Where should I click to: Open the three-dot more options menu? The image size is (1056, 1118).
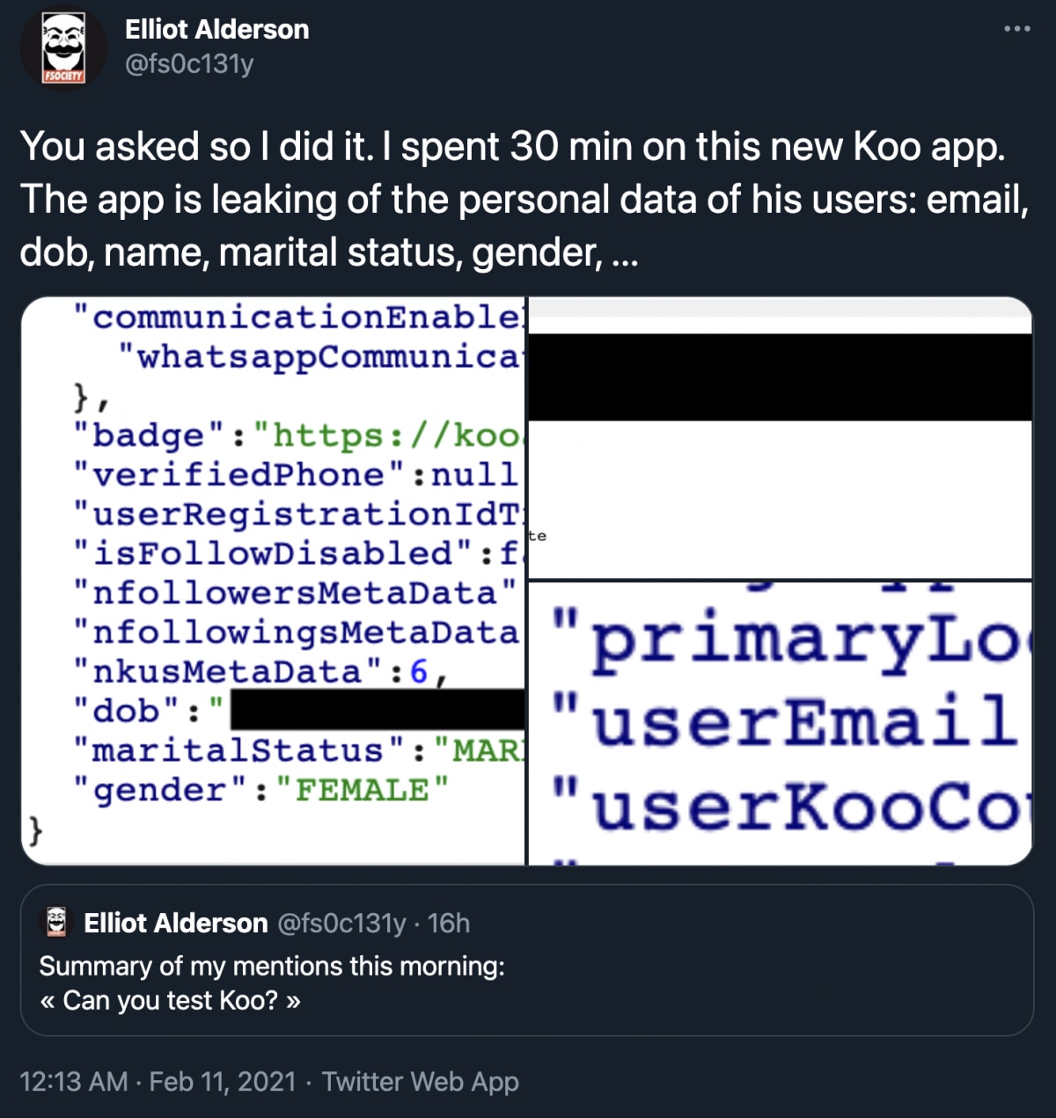[x=1016, y=30]
